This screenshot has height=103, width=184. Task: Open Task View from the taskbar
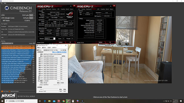pos(40,101)
